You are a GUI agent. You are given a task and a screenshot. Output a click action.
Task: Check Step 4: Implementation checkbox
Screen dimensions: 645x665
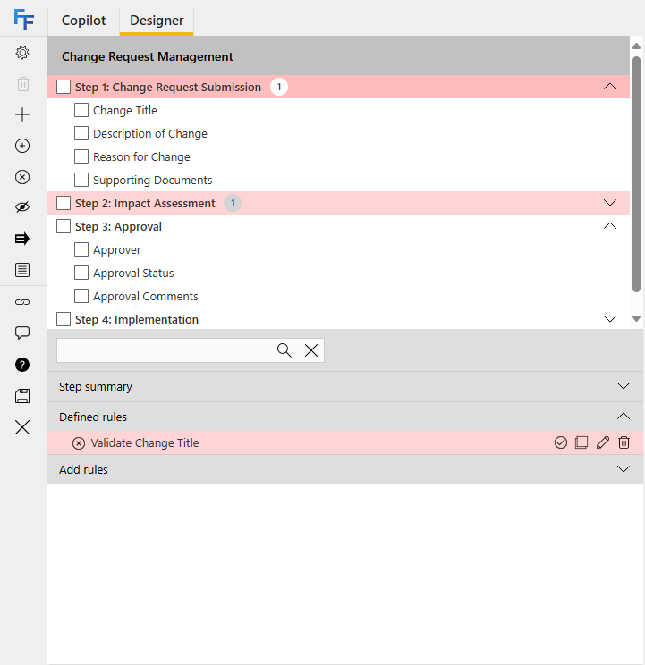pos(64,319)
